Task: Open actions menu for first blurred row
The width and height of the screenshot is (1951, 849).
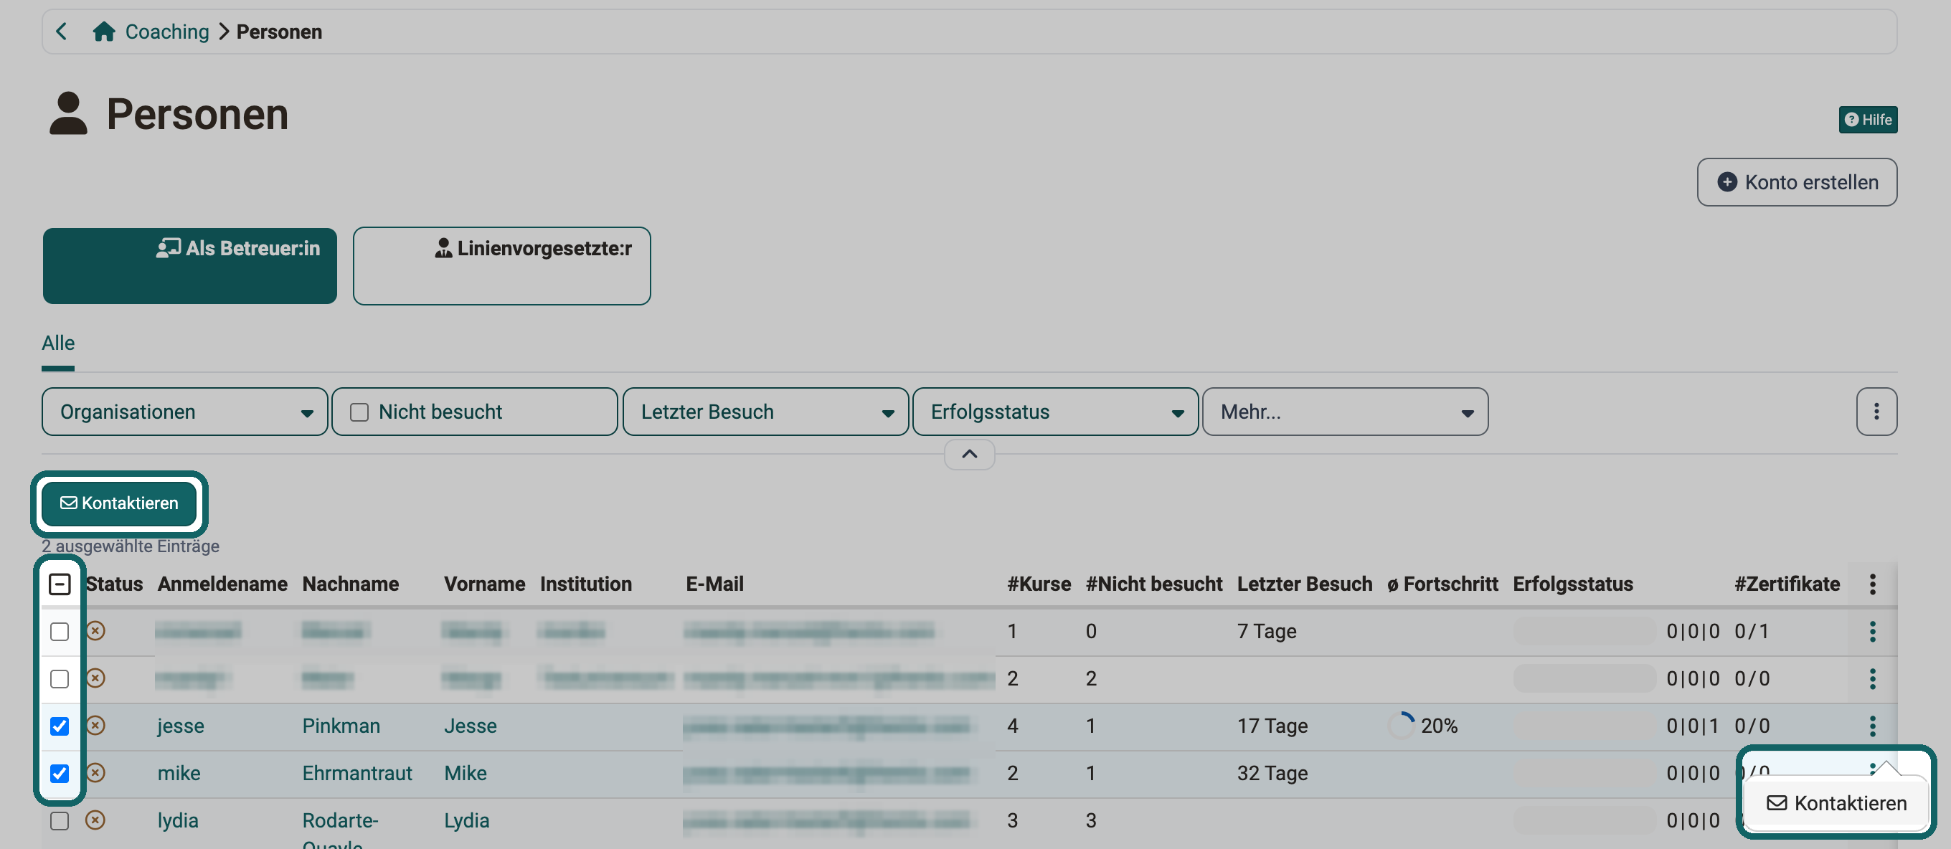Action: [1871, 631]
